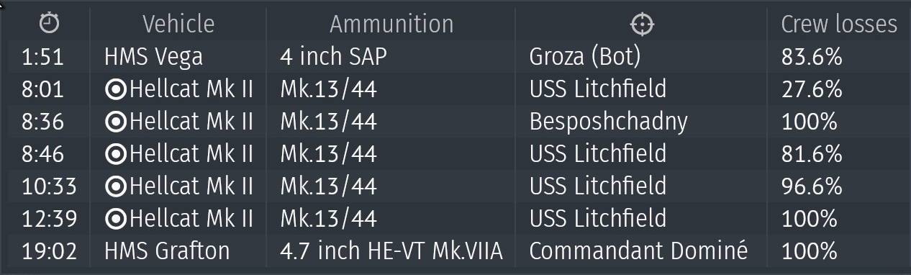Click the roundel icon beside Hellcat at 8:46
Screen dimensions: 911x275
coord(115,154)
